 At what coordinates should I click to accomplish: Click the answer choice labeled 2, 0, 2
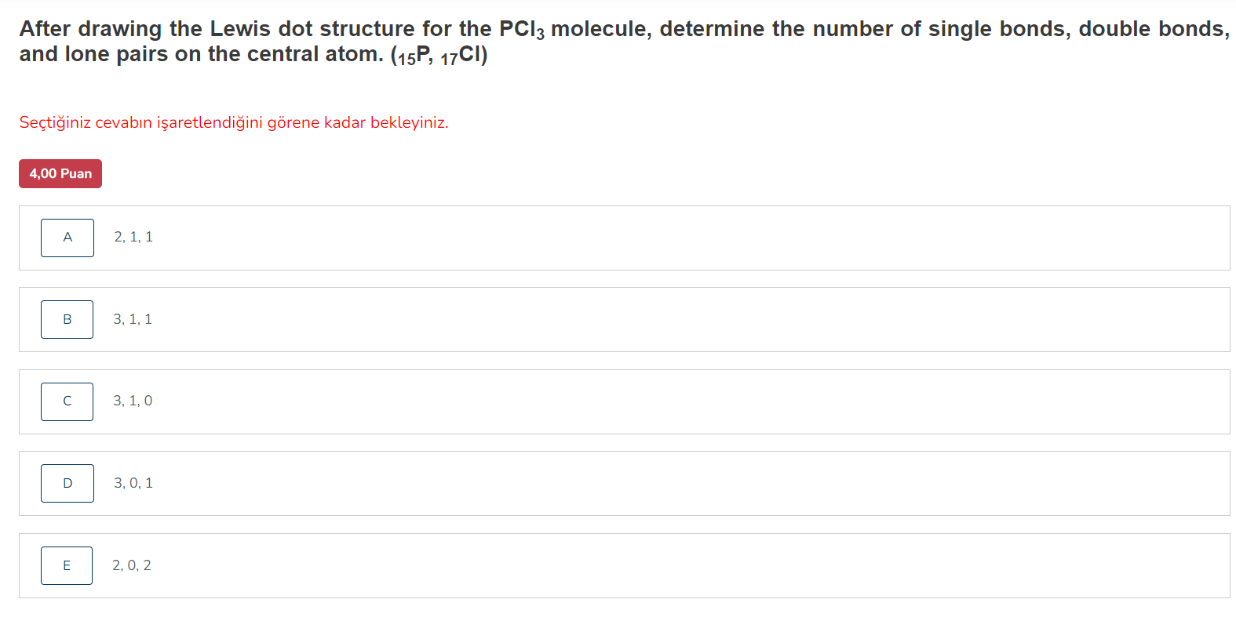pos(132,565)
